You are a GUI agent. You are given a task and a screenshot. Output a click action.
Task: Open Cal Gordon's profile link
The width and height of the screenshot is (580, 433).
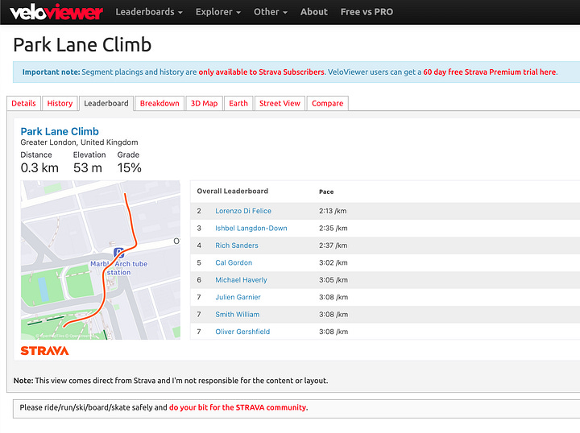(x=234, y=262)
